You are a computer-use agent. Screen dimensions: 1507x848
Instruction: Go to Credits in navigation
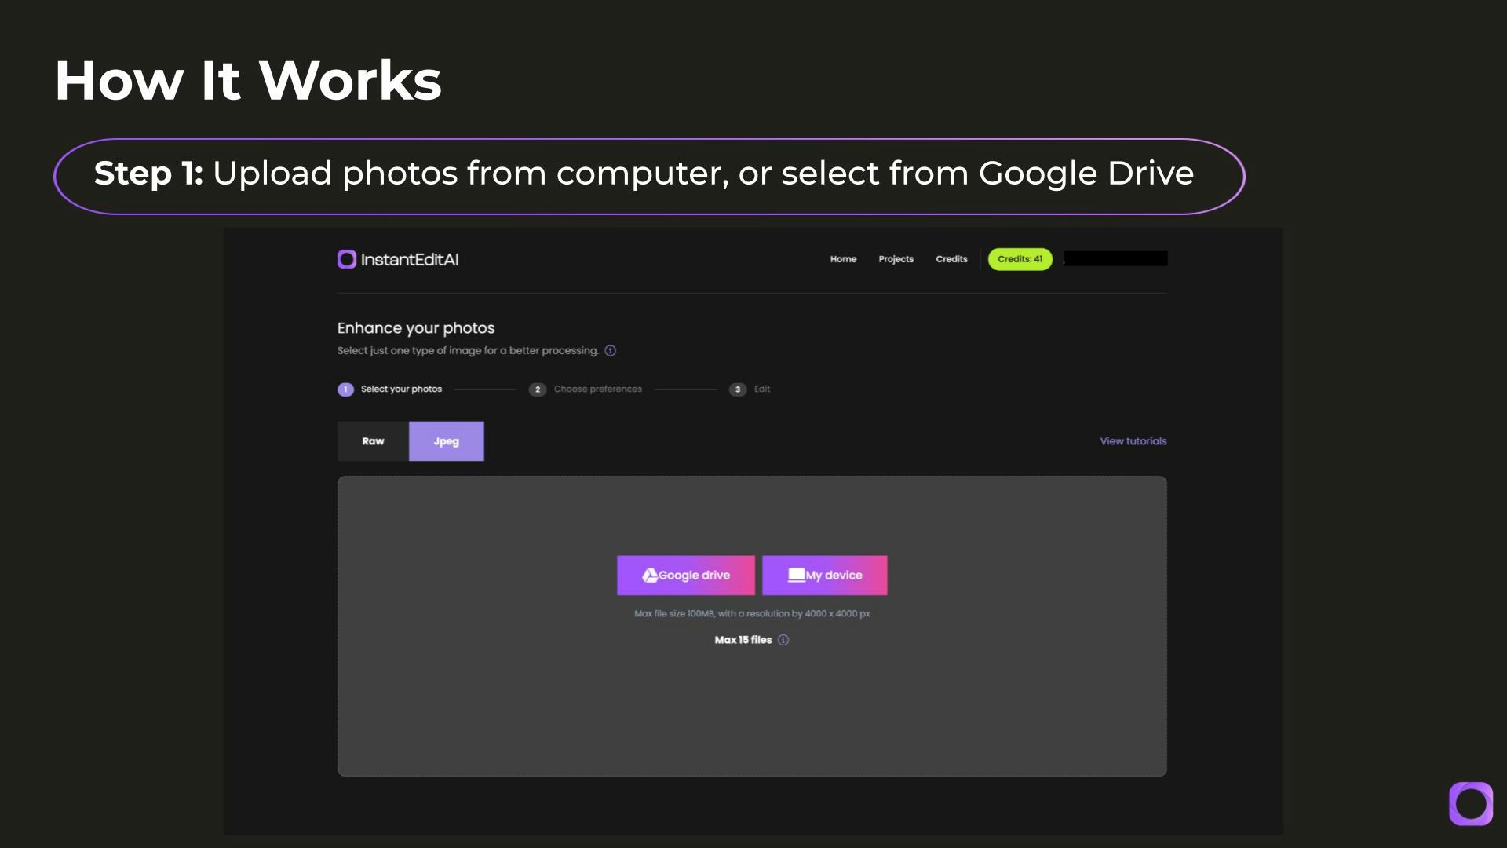[951, 259]
